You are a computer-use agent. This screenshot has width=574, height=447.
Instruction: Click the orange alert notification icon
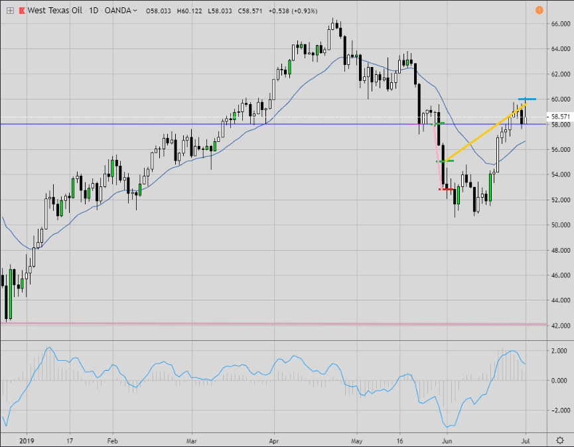tap(539, 10)
